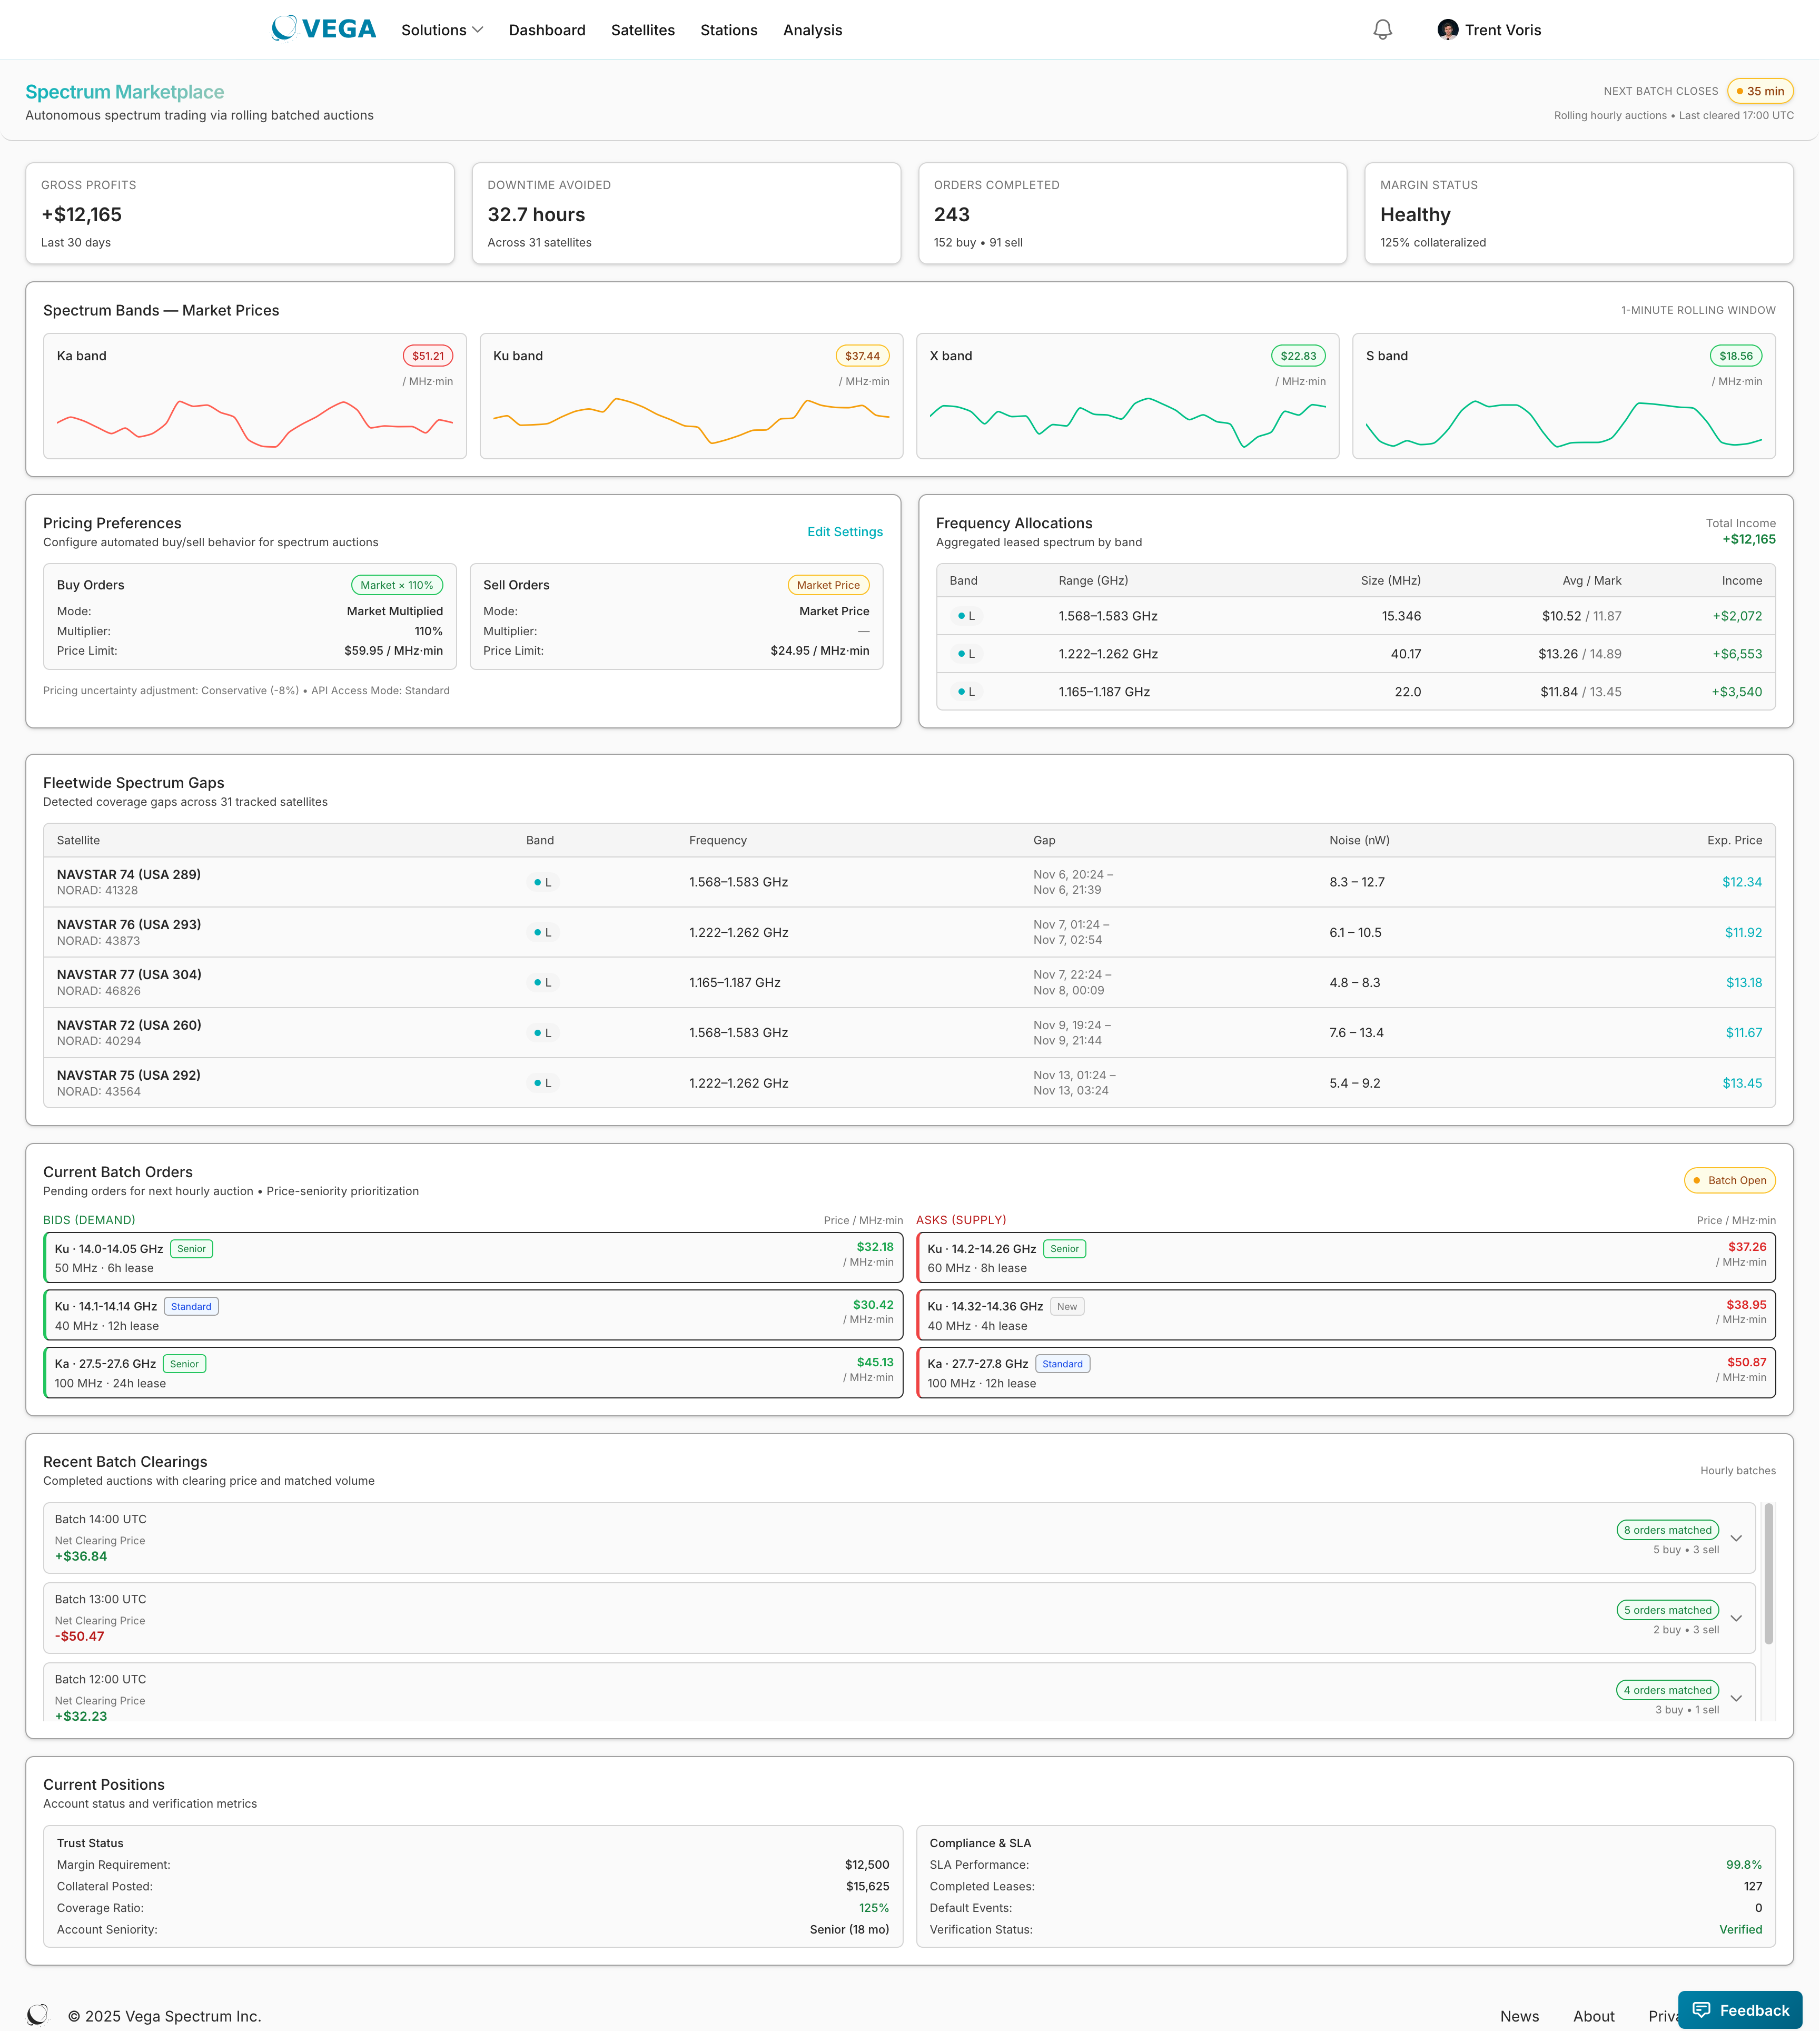Screen dimensions: 1820x2031
Task: Click the L band dot for 1.568–1.583 GHz allocation
Action: coord(961,616)
